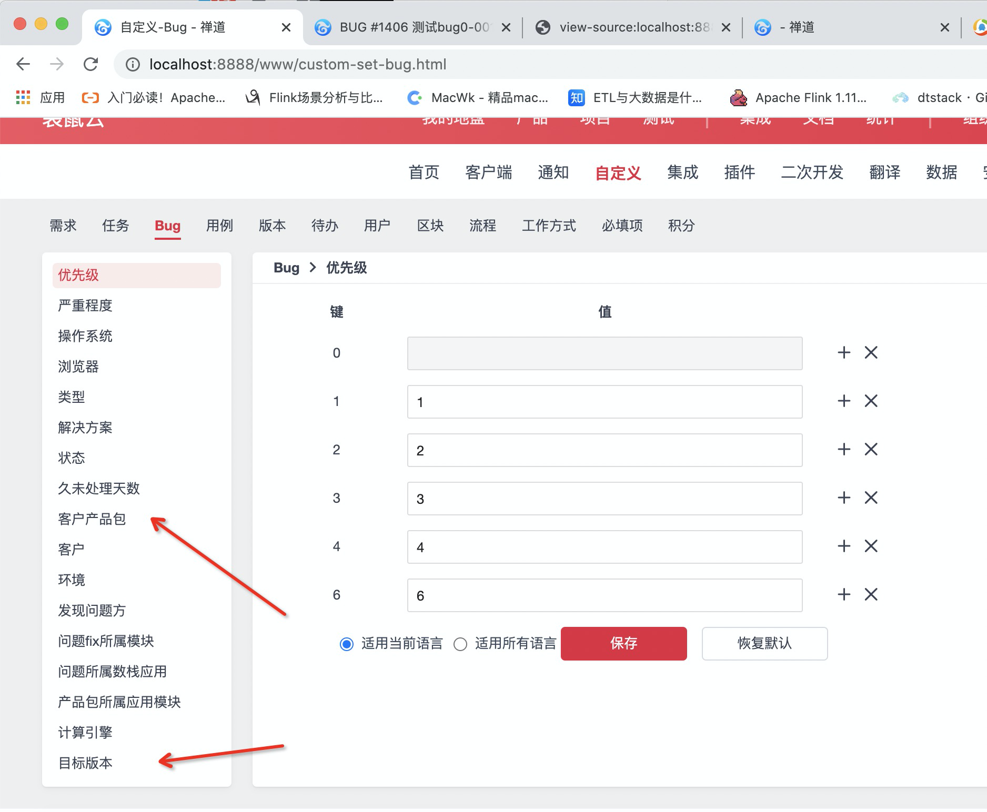Add a row after key 3

click(844, 498)
